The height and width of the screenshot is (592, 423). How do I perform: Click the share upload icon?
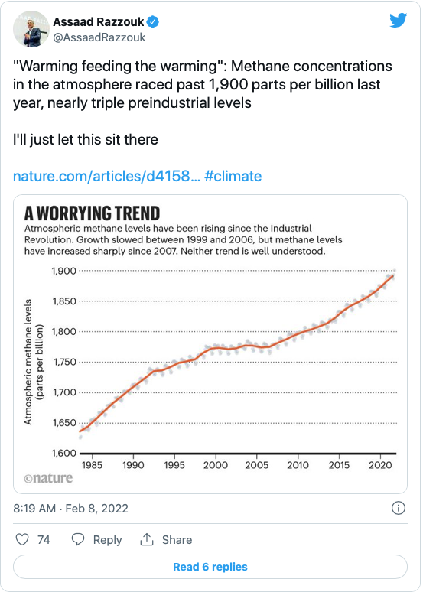click(x=147, y=539)
